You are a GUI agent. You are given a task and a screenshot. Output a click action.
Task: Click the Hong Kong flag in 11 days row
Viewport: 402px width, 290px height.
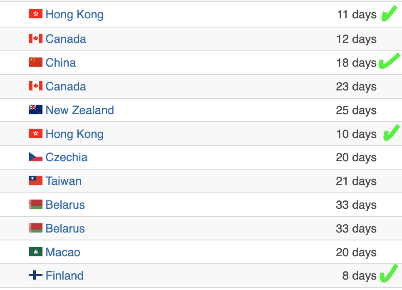(36, 14)
